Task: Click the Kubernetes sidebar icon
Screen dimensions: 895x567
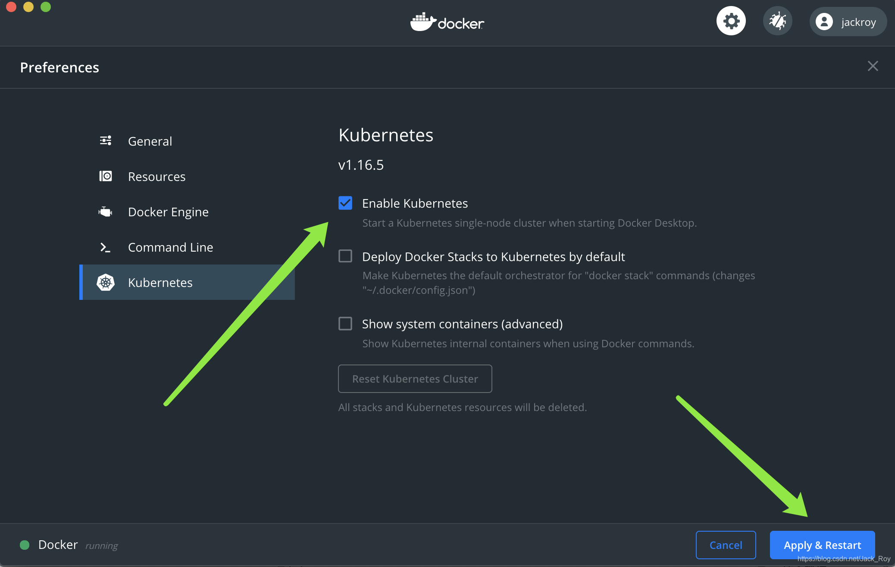Action: click(106, 281)
